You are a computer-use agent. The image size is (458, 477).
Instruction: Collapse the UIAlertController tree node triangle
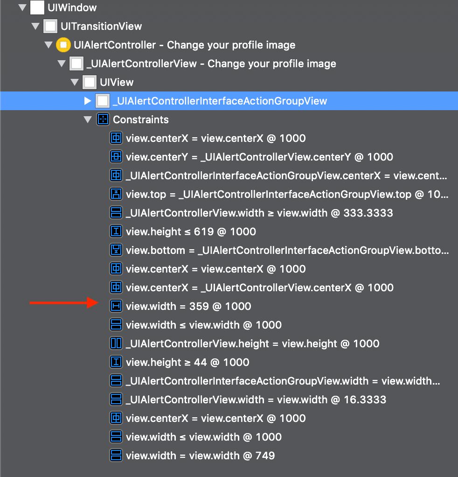pyautogui.click(x=49, y=45)
